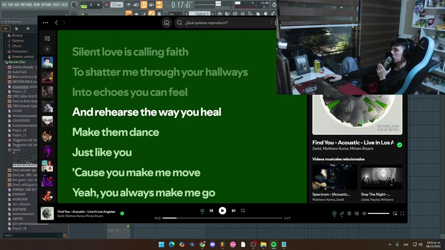Open the Windows Start button
The height and width of the screenshot is (250, 445).
pos(161,244)
